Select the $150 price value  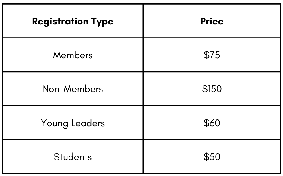click(x=212, y=89)
